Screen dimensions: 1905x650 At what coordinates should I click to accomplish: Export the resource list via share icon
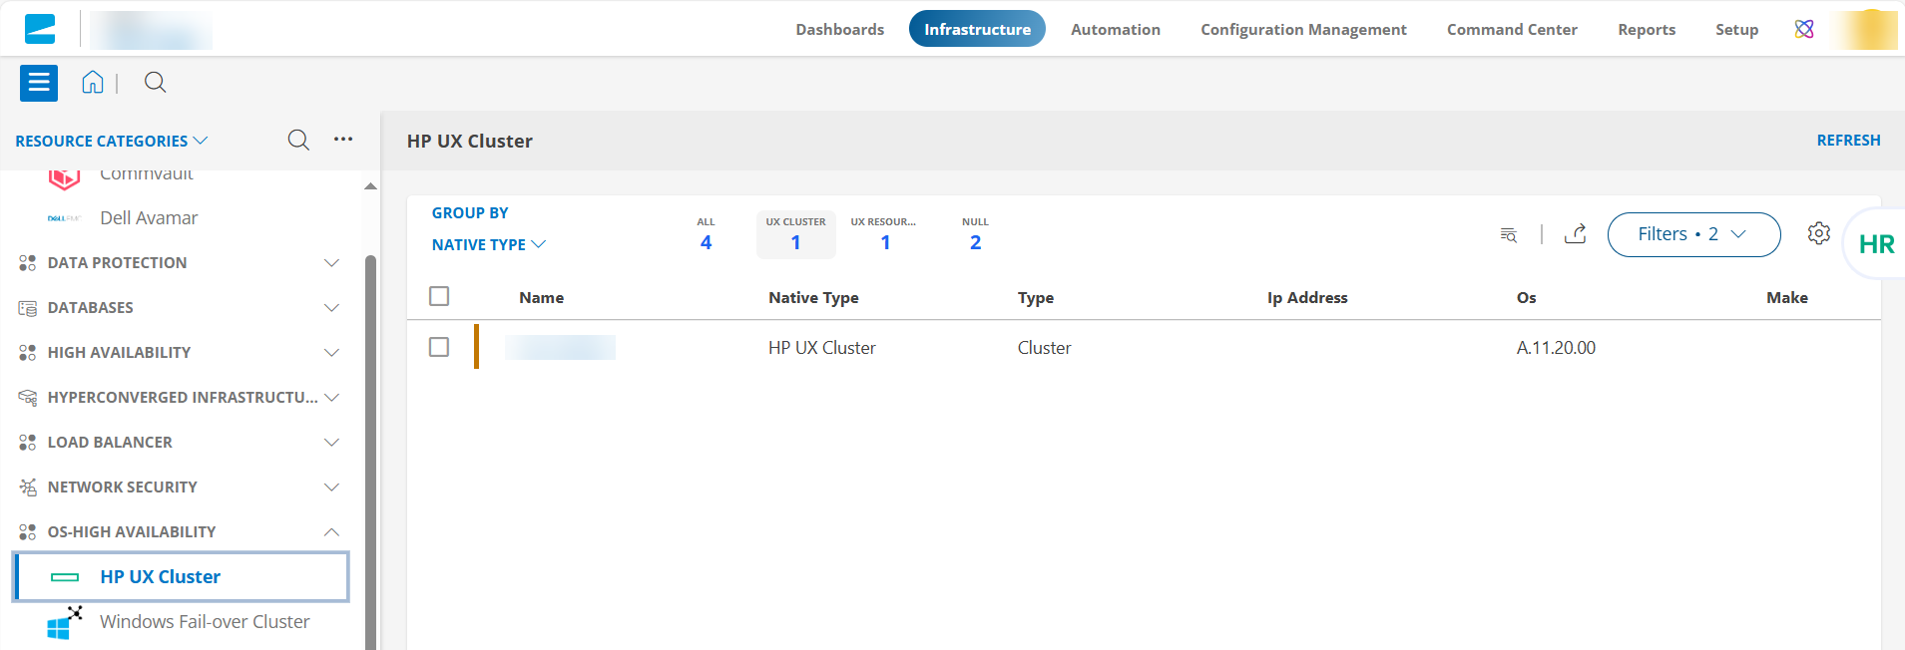click(x=1576, y=234)
